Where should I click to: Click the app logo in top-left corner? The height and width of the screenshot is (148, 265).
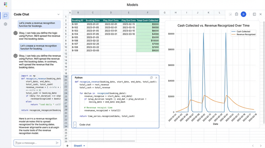click(x=5, y=5)
